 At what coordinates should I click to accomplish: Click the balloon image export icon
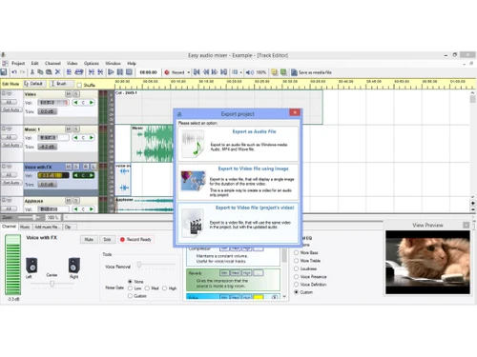click(x=193, y=181)
